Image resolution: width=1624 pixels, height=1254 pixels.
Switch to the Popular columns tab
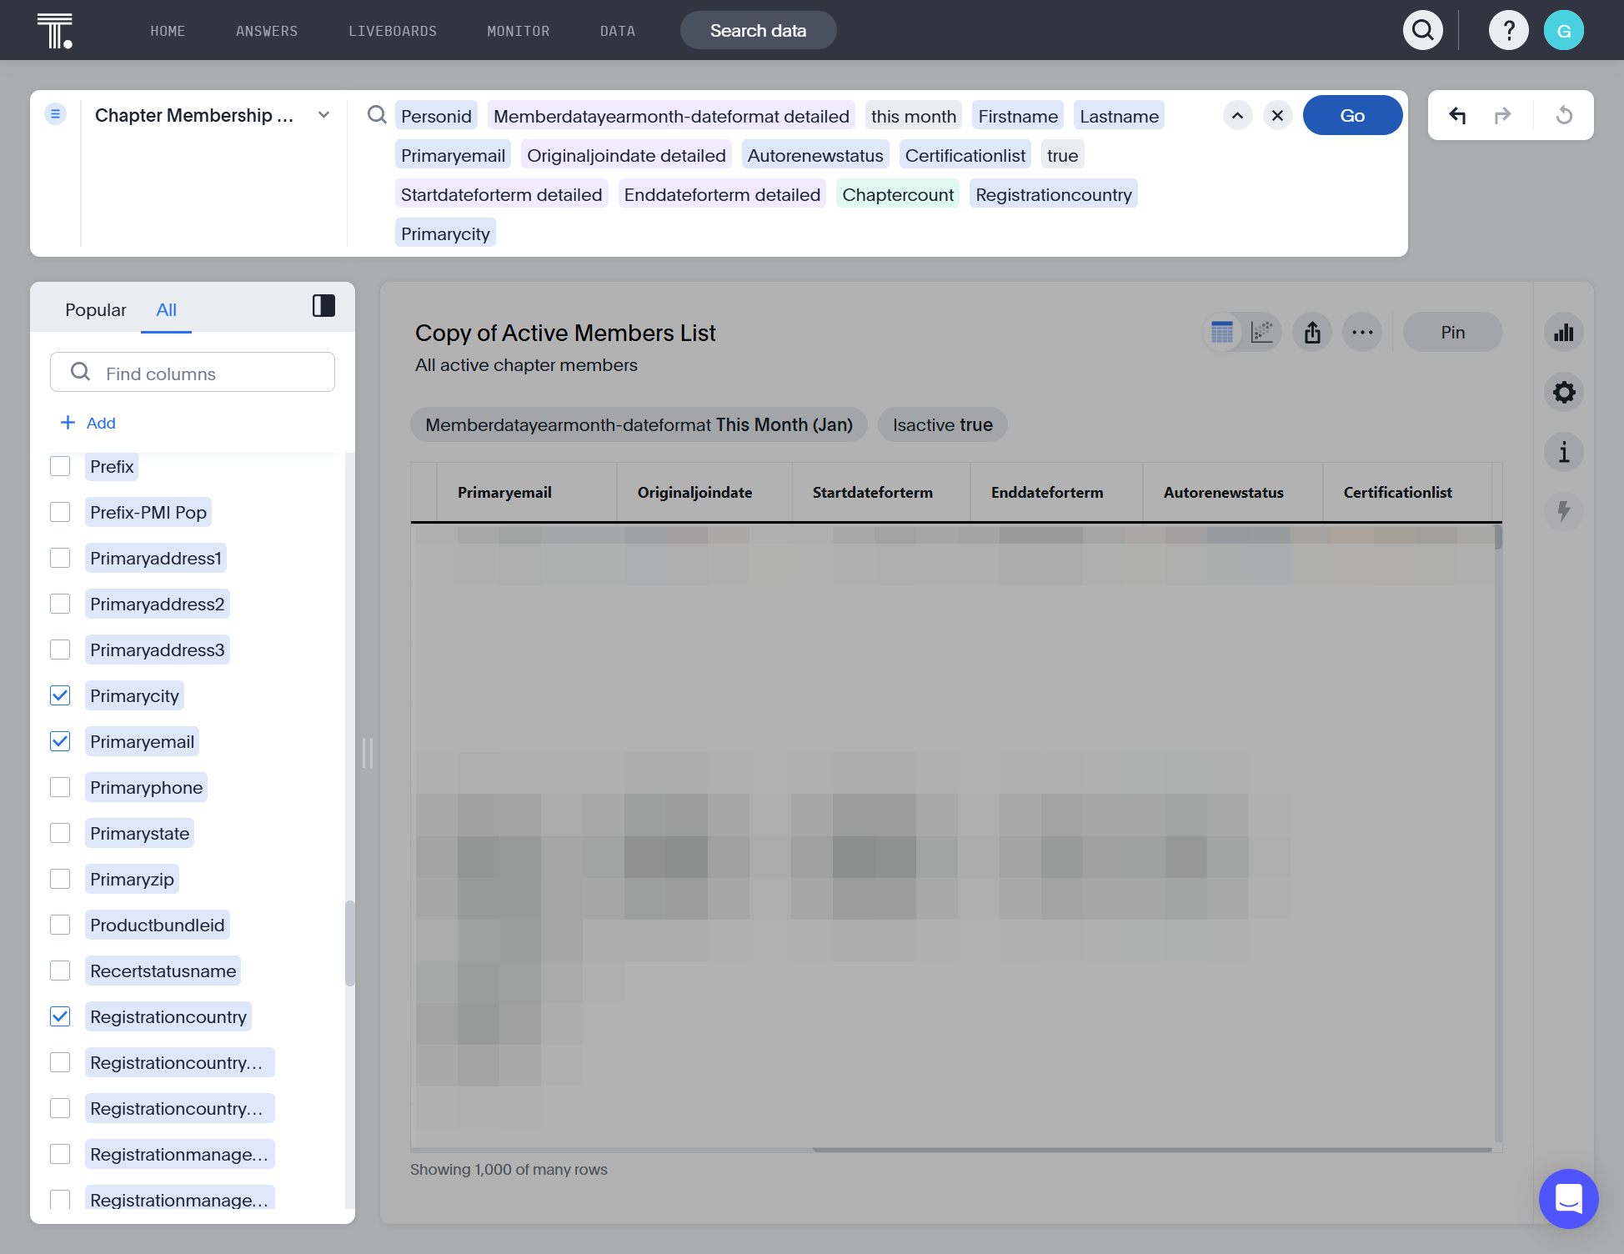tap(96, 309)
